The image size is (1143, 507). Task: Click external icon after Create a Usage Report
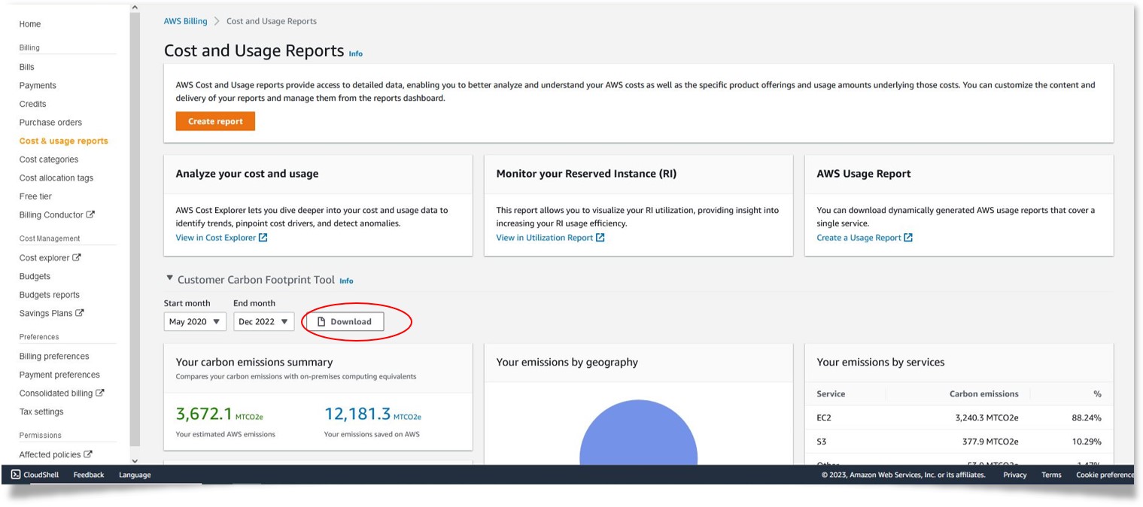(x=908, y=238)
